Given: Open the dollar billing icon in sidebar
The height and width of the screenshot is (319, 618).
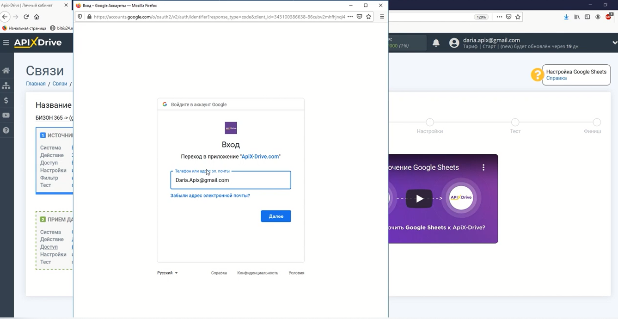Looking at the screenshot, I should pyautogui.click(x=6, y=100).
